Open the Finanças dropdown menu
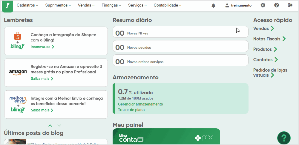 (x=111, y=5)
